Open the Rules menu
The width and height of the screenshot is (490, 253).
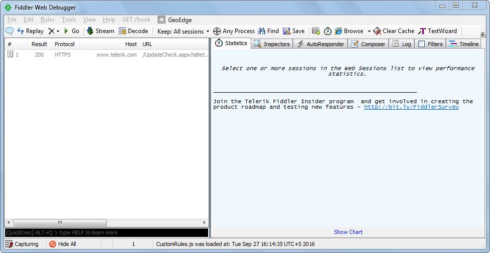[48, 20]
